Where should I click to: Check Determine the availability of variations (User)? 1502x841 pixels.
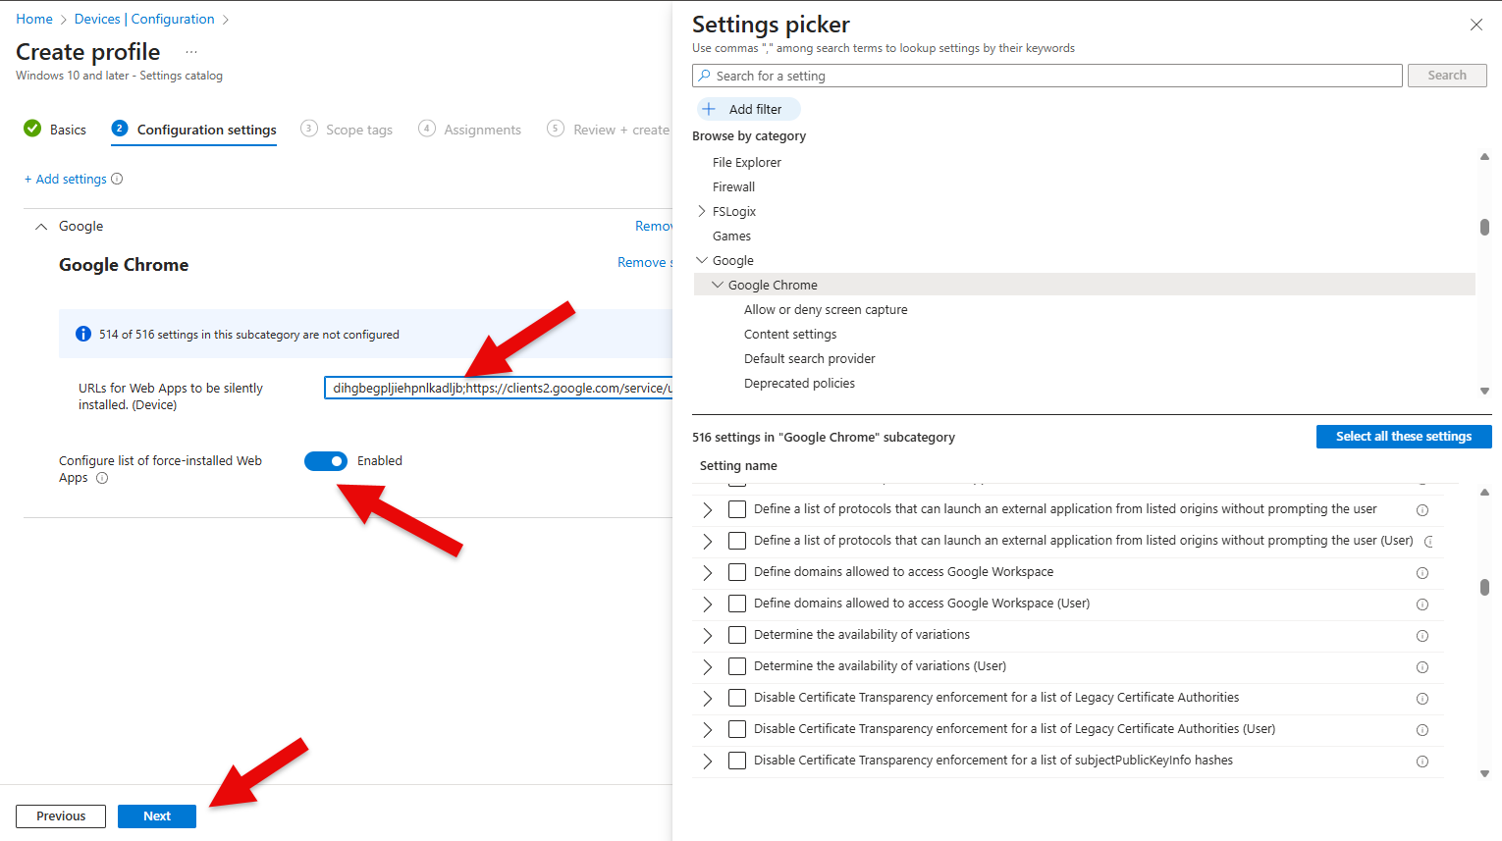point(737,666)
